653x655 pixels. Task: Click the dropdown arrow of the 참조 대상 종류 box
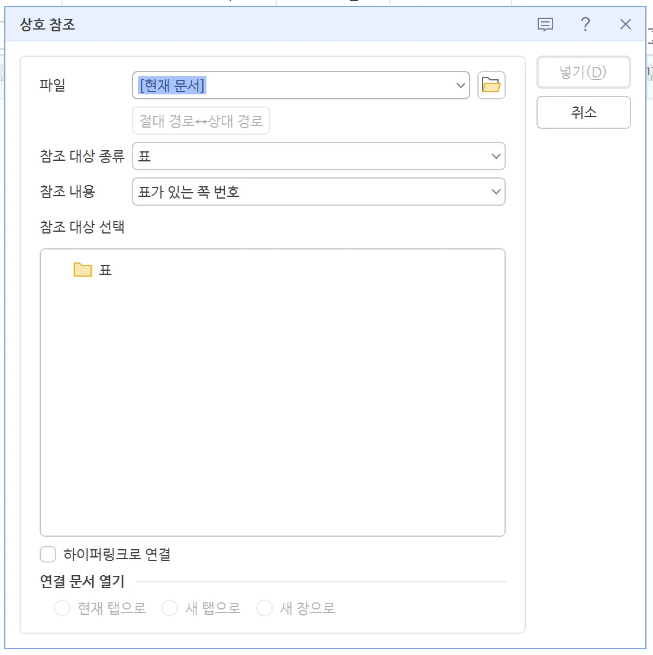click(496, 156)
